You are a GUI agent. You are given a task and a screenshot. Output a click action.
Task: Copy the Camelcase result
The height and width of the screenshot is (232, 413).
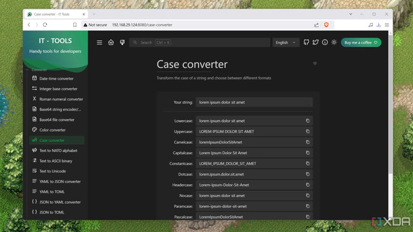pyautogui.click(x=308, y=142)
